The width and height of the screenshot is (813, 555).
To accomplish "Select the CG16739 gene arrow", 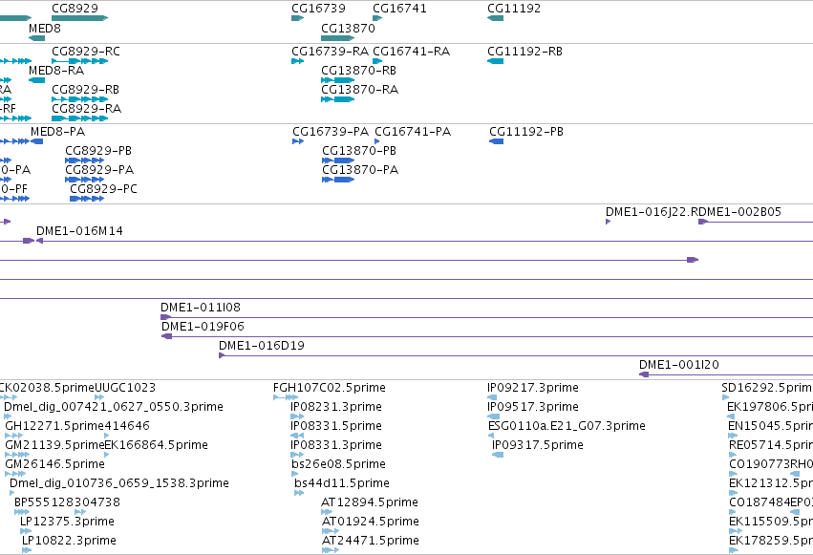I will (x=298, y=18).
